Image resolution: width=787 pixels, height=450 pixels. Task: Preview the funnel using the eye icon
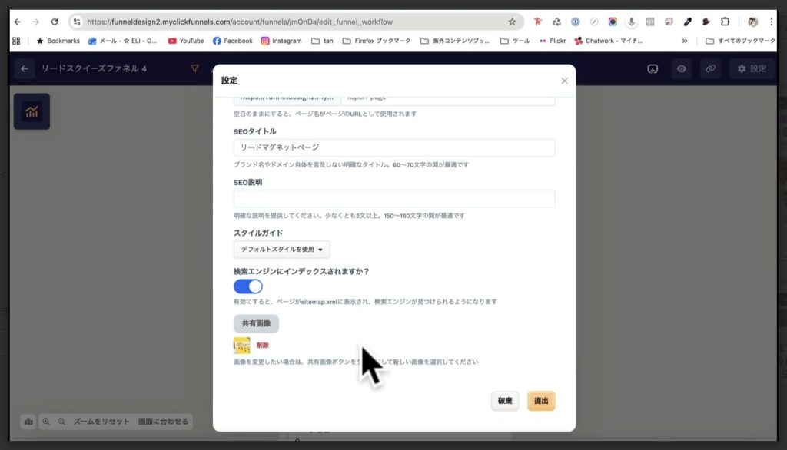click(681, 68)
